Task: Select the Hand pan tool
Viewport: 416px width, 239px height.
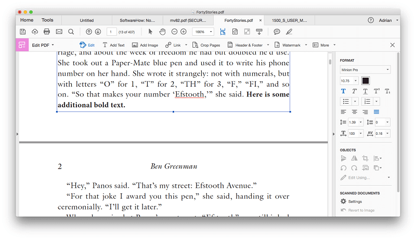Action: tap(162, 32)
